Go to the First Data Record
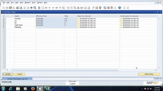The height and width of the screenshot is (91, 163). pos(46,8)
